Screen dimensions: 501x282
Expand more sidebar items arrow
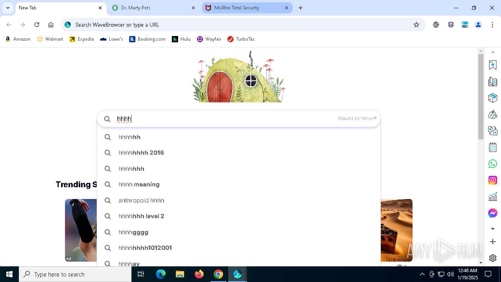tap(493, 229)
